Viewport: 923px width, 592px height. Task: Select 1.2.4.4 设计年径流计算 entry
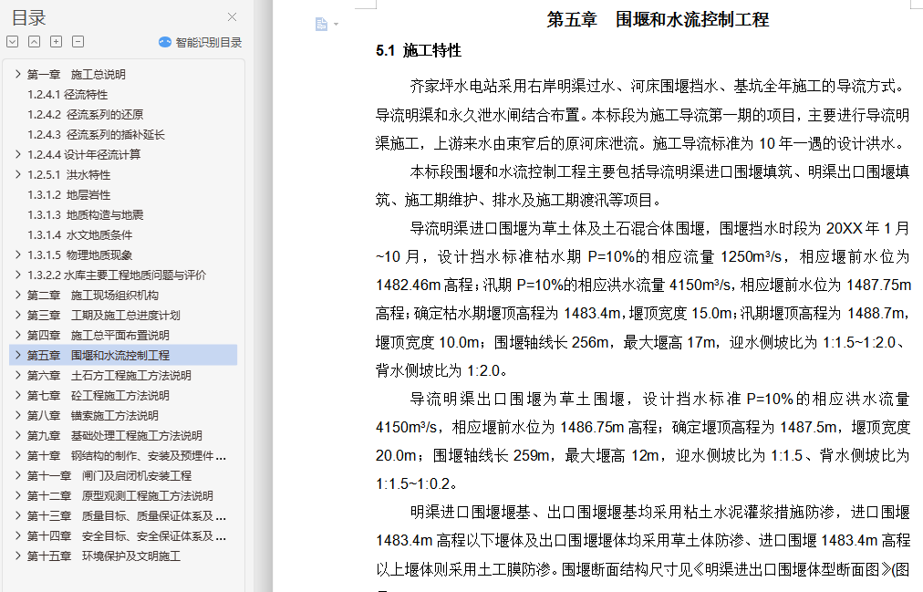84,154
